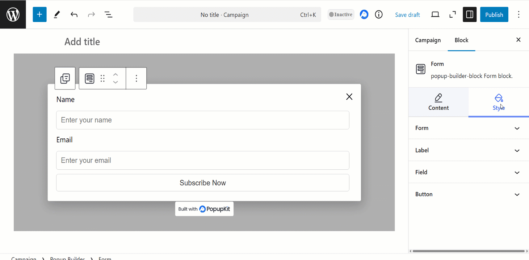Open the Document Overview list icon
The height and width of the screenshot is (260, 529).
point(108,14)
